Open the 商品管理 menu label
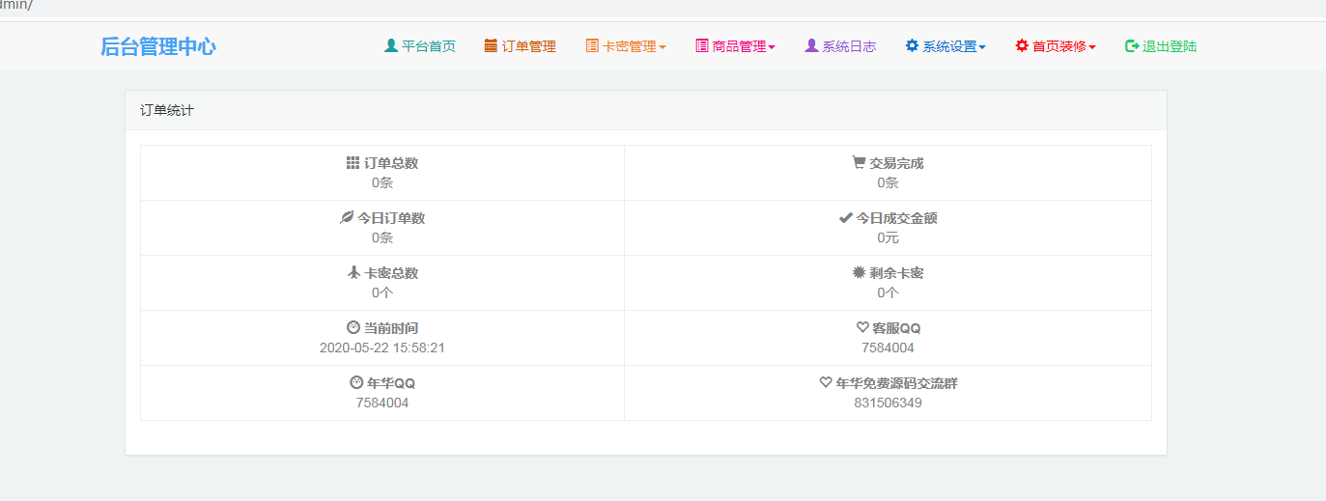The width and height of the screenshot is (1326, 501). pos(740,46)
